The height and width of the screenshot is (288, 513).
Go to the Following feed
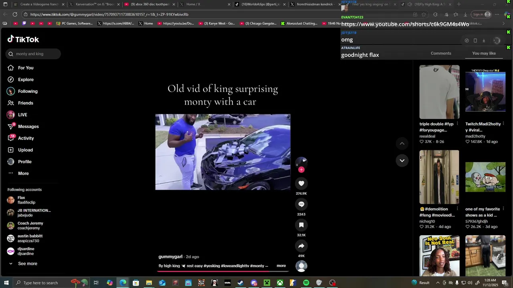(x=28, y=91)
